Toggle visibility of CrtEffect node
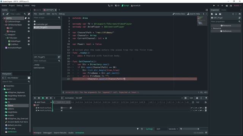Viewport: 243px width, 136px height. (x=29, y=45)
